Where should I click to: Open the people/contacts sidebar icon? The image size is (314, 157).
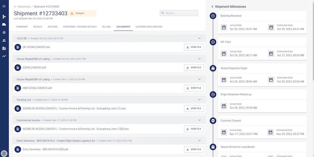[x=4, y=40]
